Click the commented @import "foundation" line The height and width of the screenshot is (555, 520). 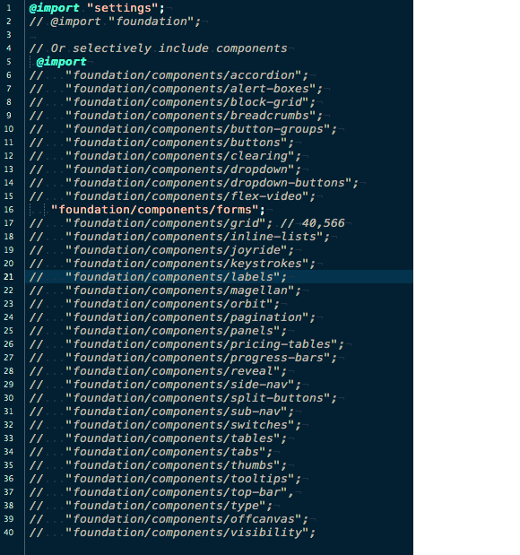115,22
